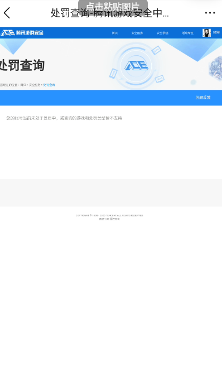Open the 首页 navigation item
222x382 pixels.
pyautogui.click(x=115, y=33)
